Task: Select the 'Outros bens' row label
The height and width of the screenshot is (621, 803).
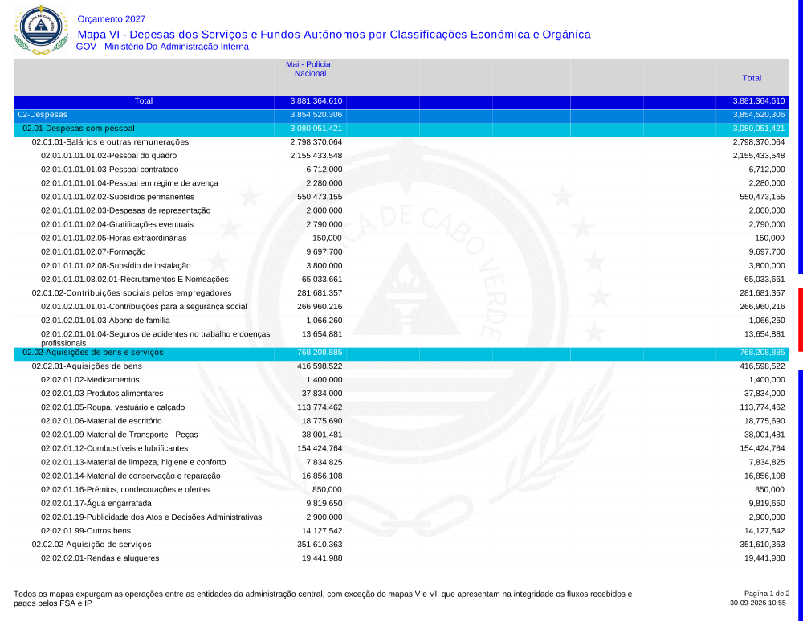Action: coord(86,531)
